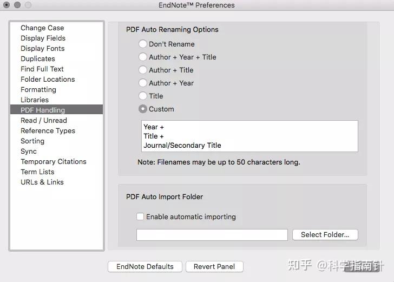Open the Display Fields panel
Screen dimensions: 394x282
[43, 38]
